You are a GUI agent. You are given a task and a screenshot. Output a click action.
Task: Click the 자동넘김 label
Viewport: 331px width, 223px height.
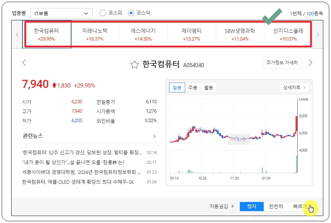tap(219, 206)
